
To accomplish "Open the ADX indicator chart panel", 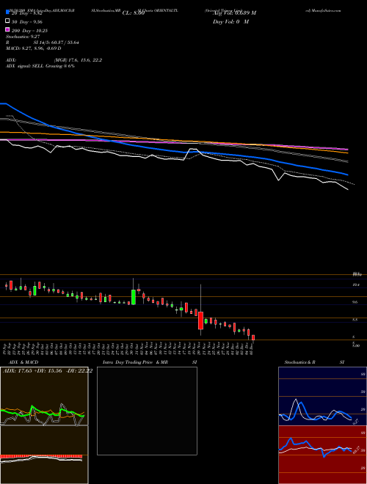I will (44, 396).
